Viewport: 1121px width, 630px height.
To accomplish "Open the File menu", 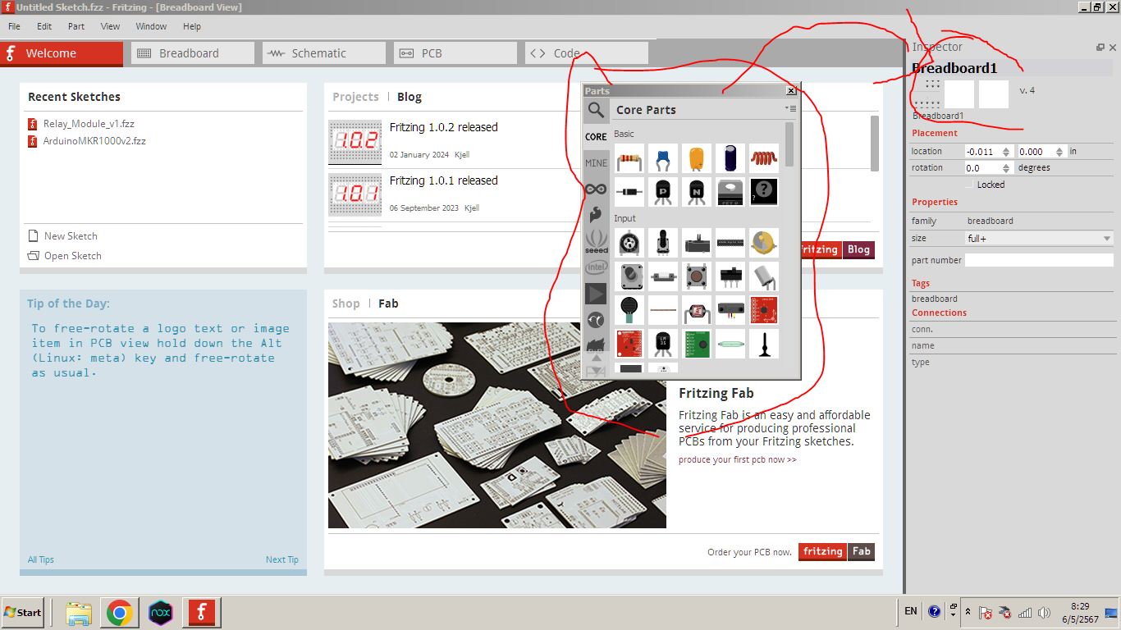I will [x=14, y=26].
